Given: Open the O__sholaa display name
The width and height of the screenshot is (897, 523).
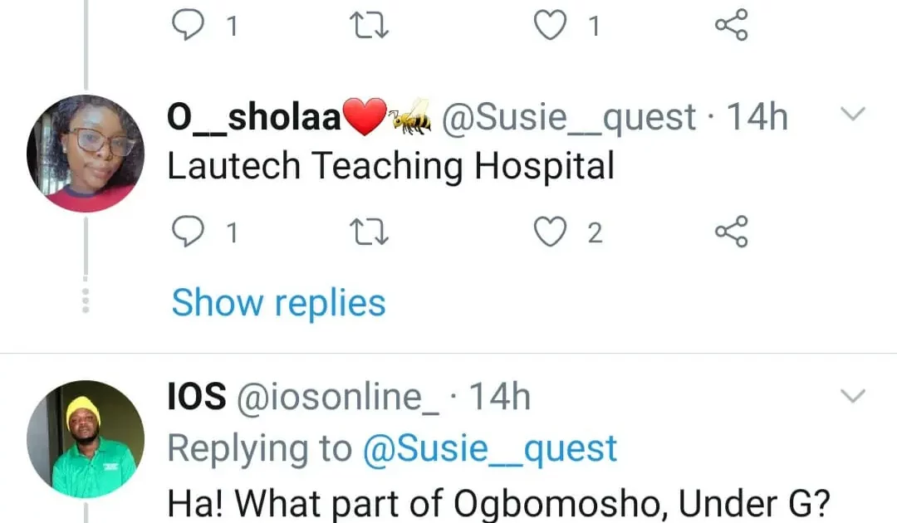Looking at the screenshot, I should point(254,118).
